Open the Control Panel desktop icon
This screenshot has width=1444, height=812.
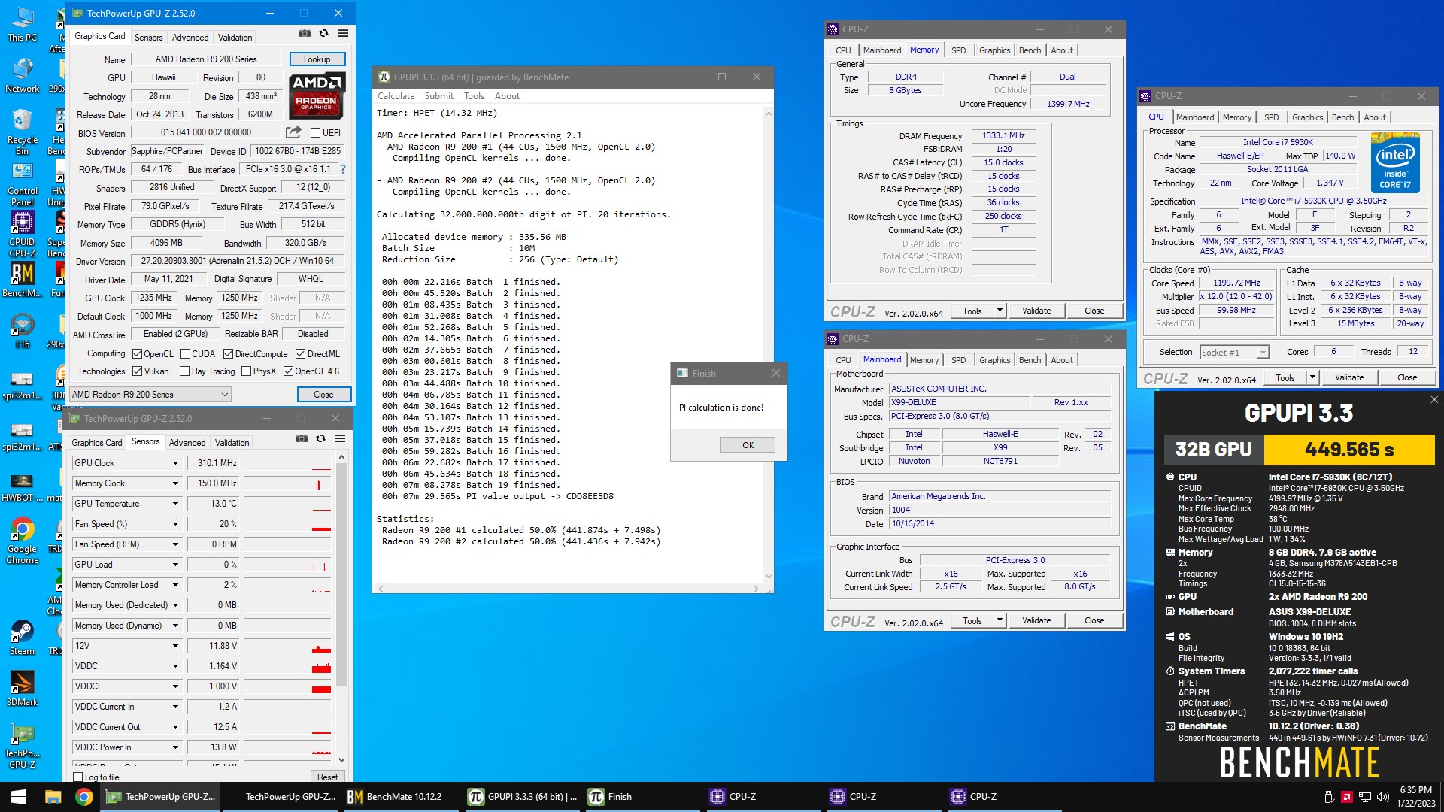point(22,183)
